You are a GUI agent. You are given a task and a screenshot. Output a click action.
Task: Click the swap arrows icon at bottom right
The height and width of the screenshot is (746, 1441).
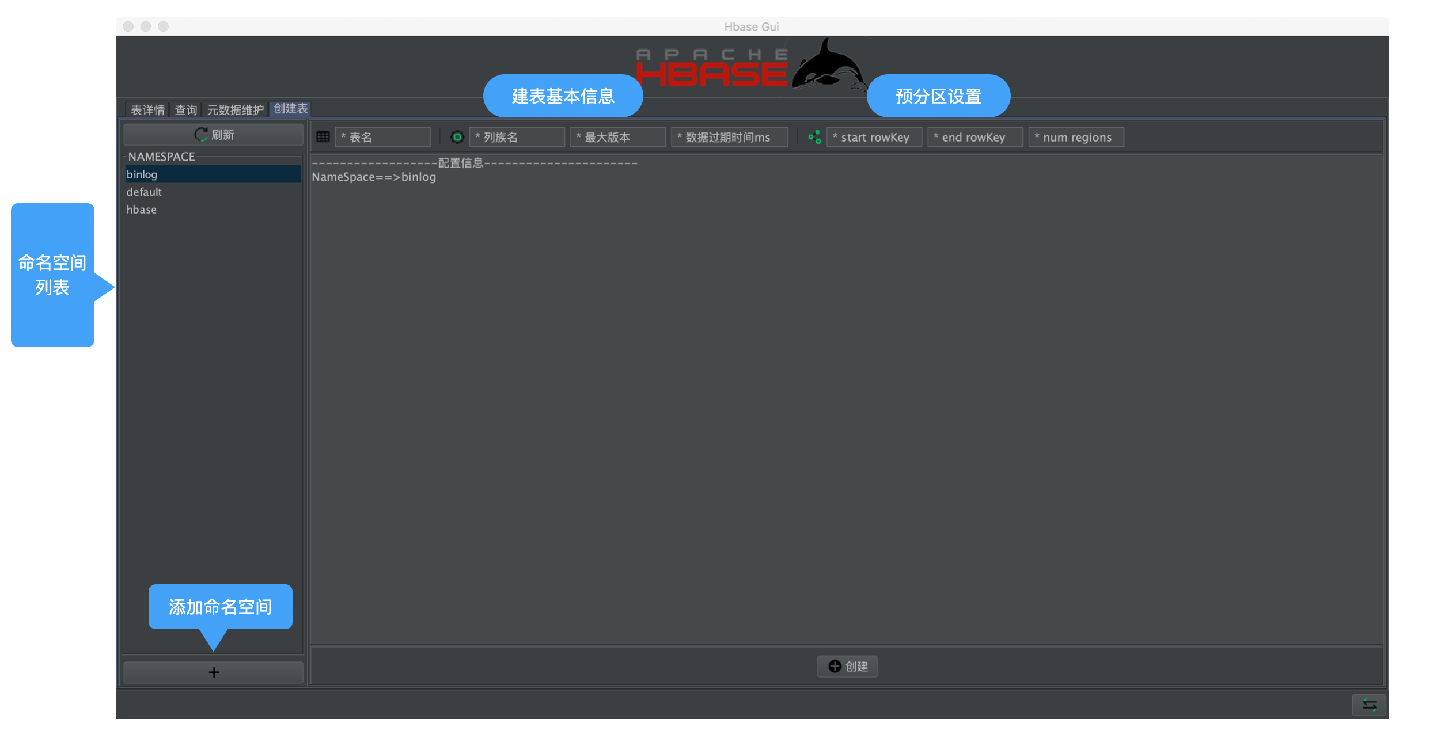pyautogui.click(x=1370, y=705)
